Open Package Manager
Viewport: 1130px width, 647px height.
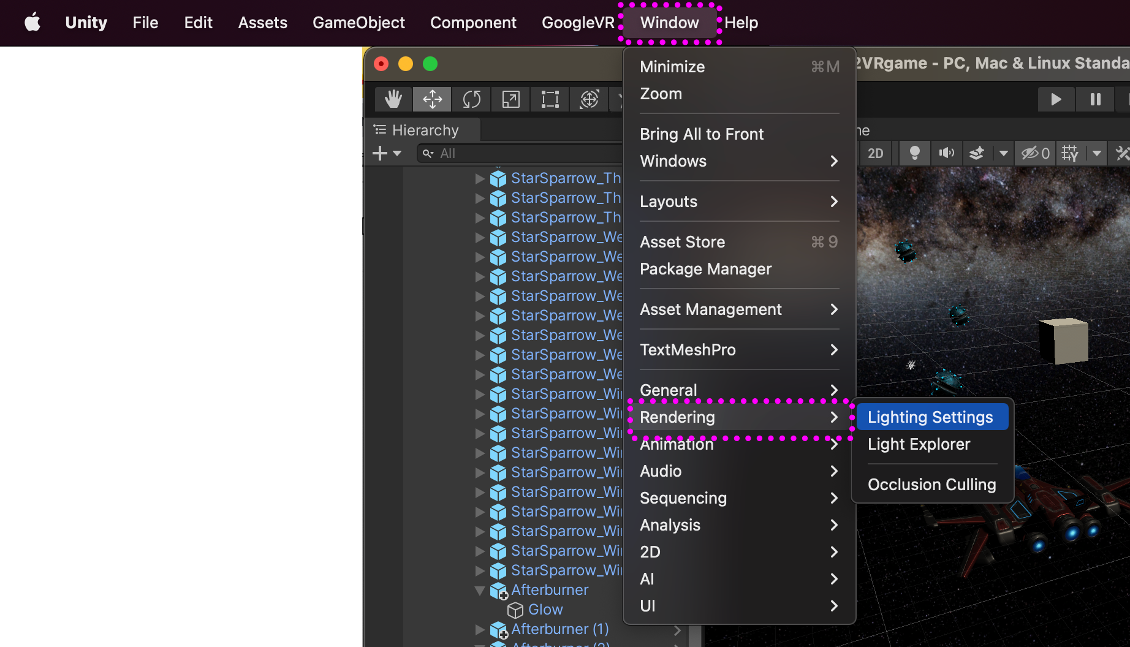[x=740, y=269]
